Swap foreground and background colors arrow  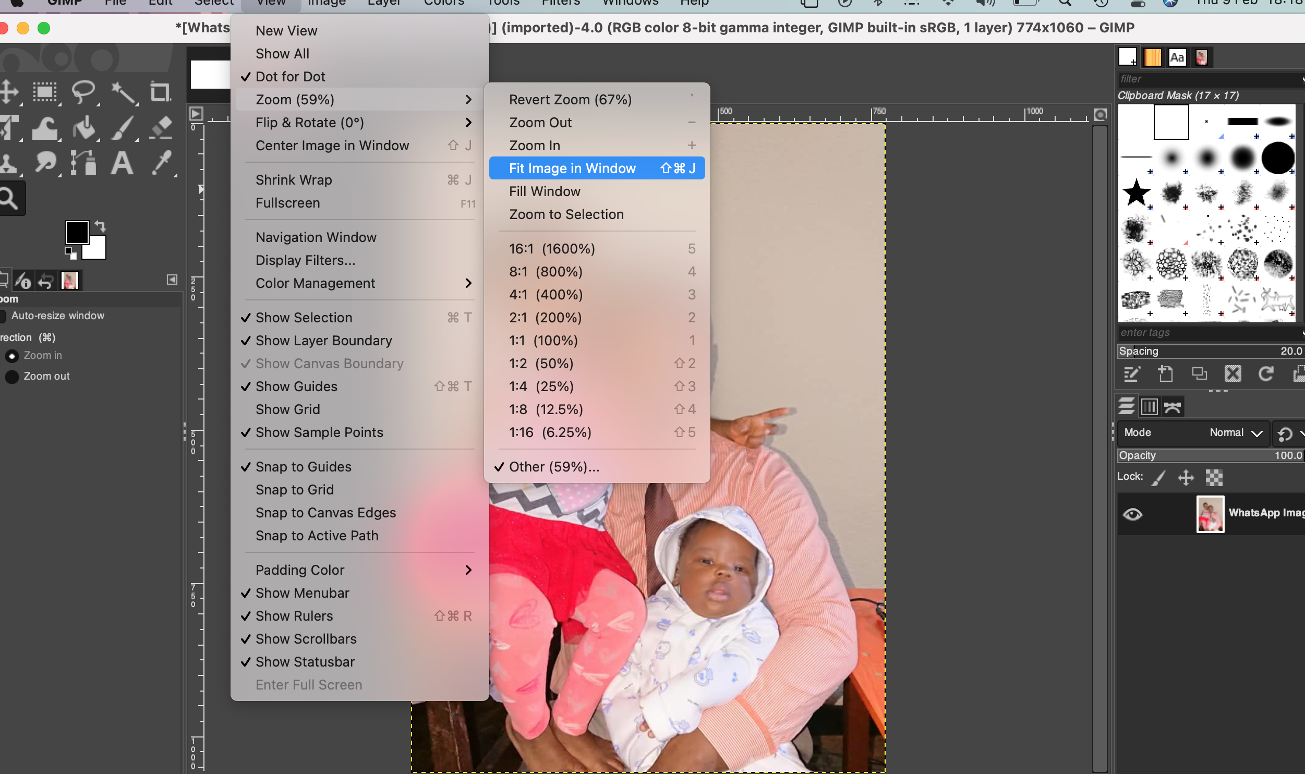pos(100,226)
